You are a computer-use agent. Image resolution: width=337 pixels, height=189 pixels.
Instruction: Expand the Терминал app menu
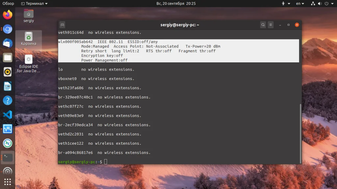34,3
